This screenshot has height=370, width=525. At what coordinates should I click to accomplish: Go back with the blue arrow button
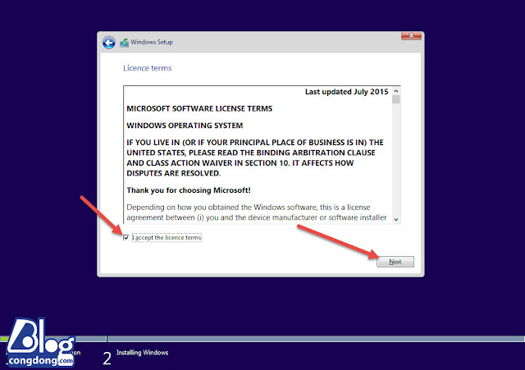tap(109, 43)
